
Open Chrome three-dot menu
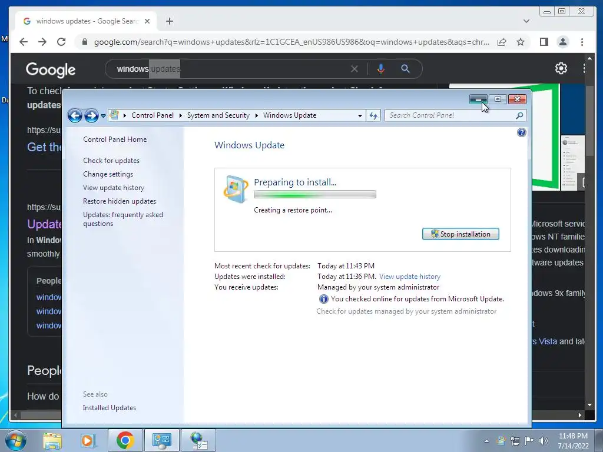[x=582, y=42]
